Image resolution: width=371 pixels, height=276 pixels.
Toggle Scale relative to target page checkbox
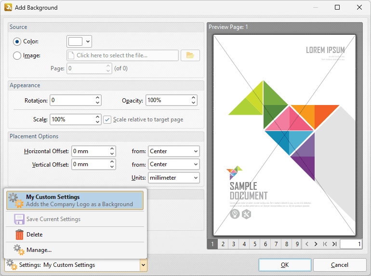click(x=107, y=119)
